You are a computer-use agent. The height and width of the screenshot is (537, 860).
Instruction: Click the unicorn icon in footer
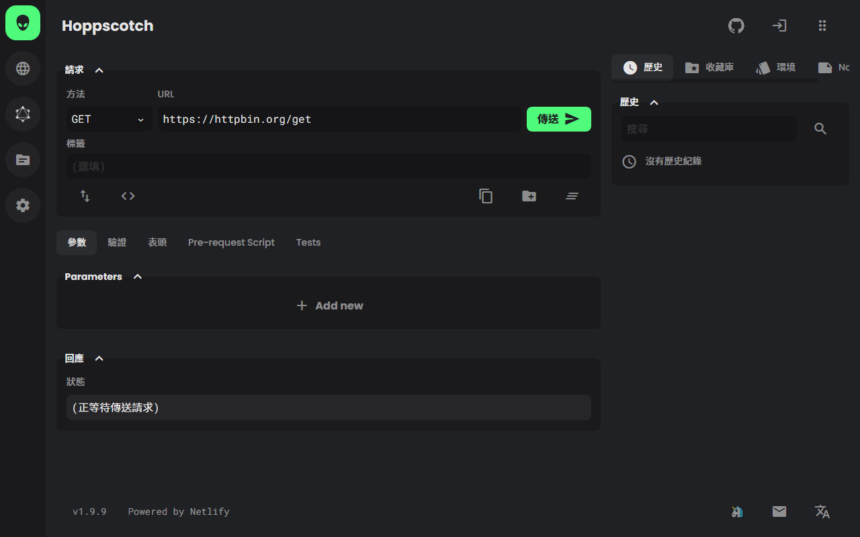coord(736,511)
